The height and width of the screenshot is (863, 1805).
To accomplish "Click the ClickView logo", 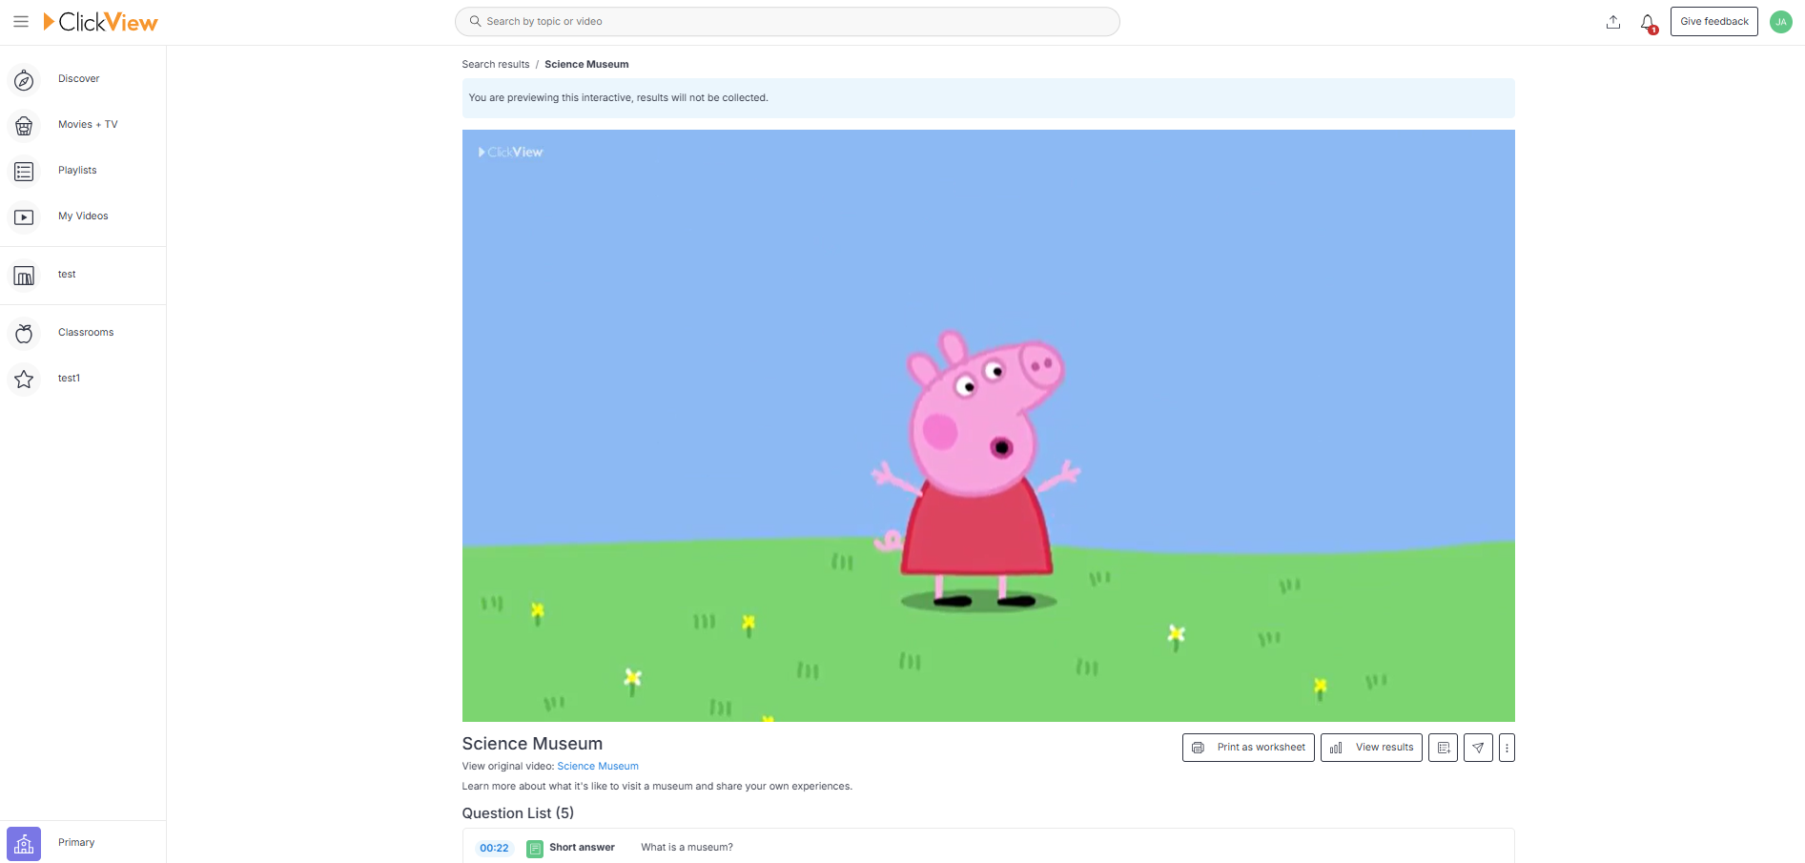I will pos(100,22).
